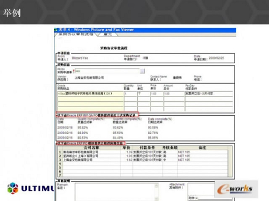
Task: Click the Remark box scroll up arrow
Action: (157, 186)
